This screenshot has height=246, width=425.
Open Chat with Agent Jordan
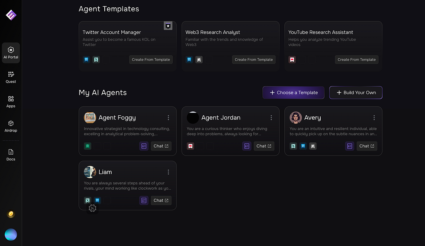coord(264,146)
